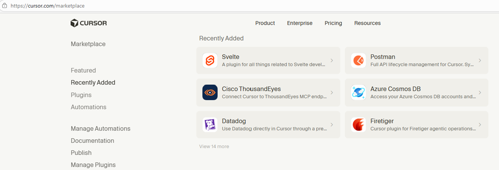
Task: Open Plugins in the sidebar
Action: [x=81, y=95]
